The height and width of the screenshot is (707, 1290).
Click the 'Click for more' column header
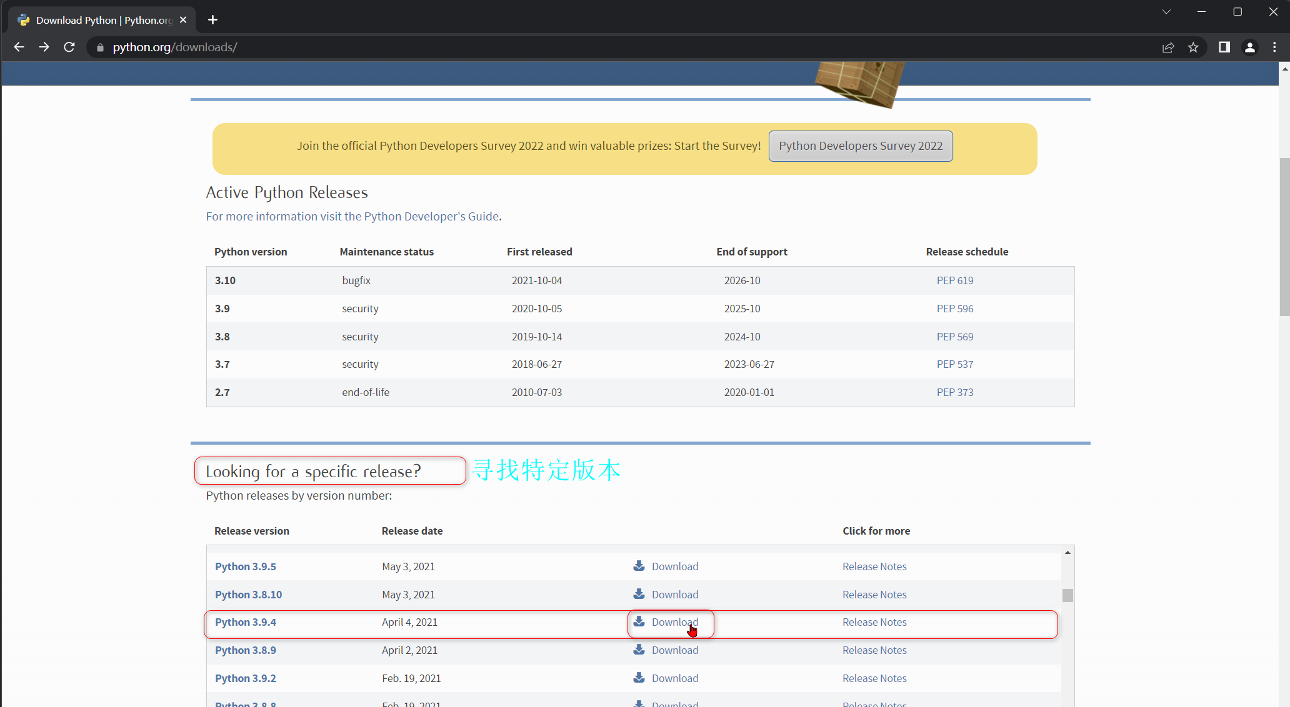tap(876, 531)
